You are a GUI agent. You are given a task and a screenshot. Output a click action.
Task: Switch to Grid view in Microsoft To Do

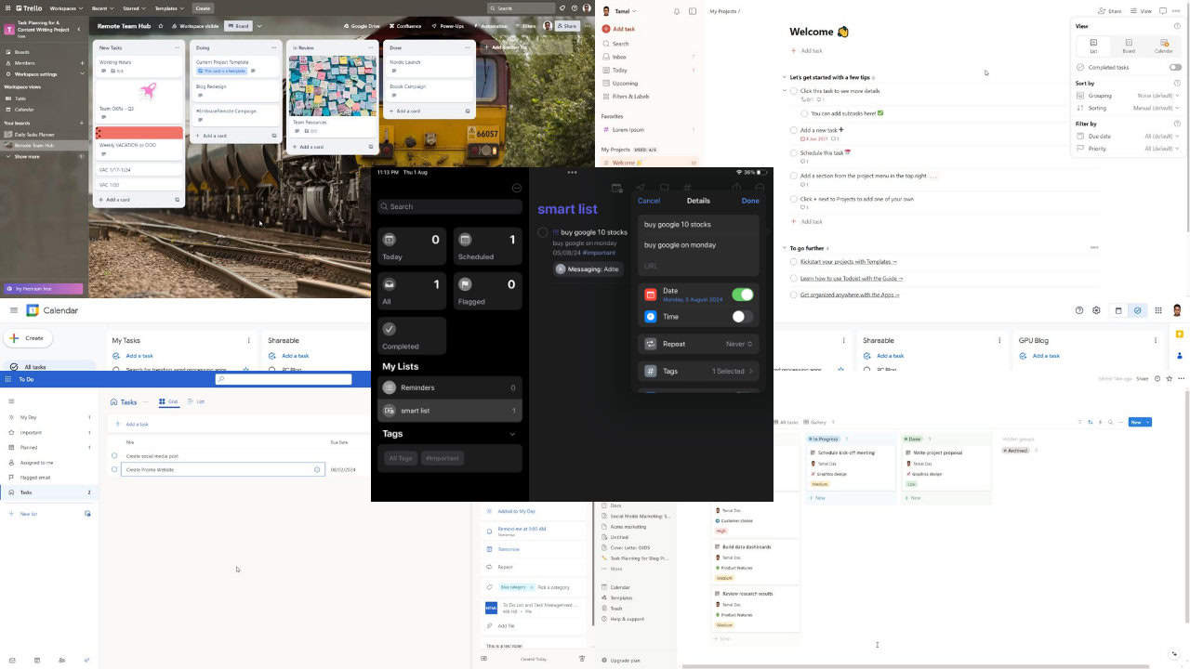tap(168, 401)
